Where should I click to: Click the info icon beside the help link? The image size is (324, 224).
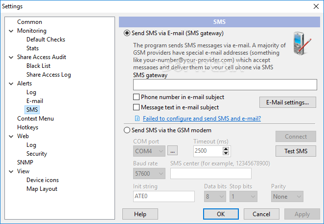coord(137,118)
